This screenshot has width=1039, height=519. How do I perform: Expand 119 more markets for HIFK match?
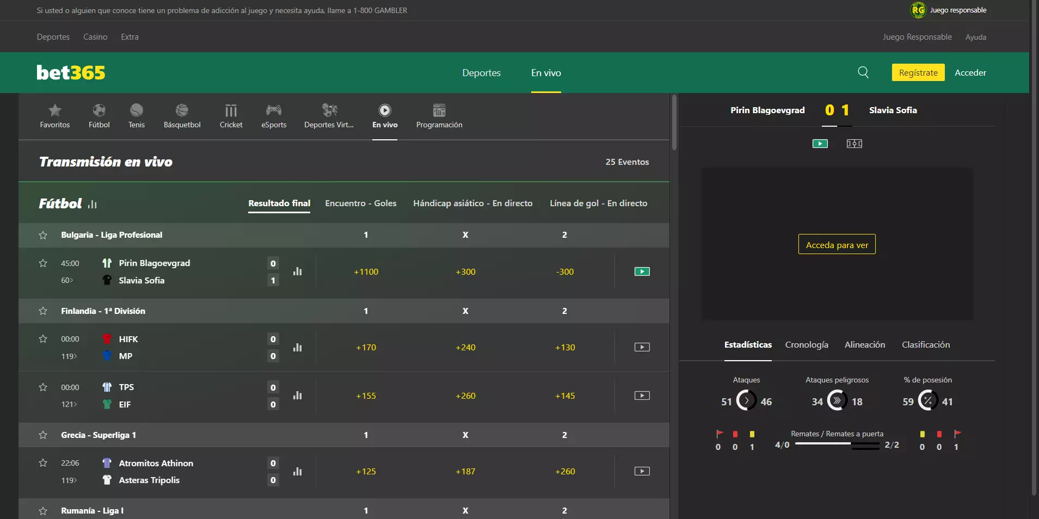click(69, 356)
